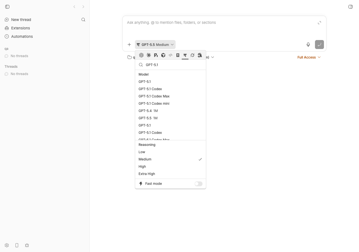Image resolution: width=359 pixels, height=252 pixels.
Task: Click the chevron next to the branch name
Action: click(213, 57)
